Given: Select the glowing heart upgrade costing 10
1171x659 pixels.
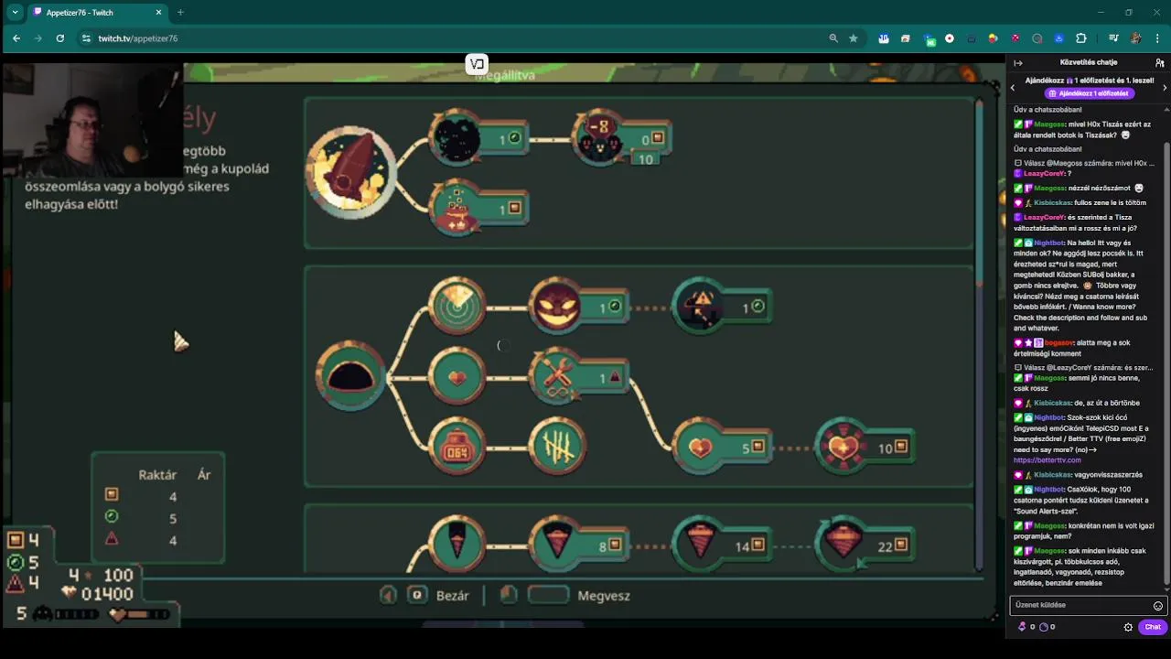Looking at the screenshot, I should [865, 447].
